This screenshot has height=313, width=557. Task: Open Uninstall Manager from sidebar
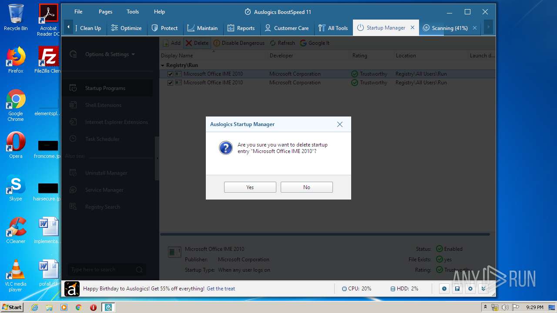click(107, 173)
